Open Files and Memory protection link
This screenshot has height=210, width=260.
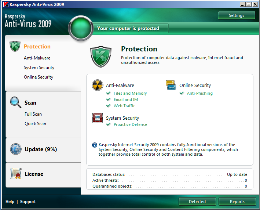[130, 93]
